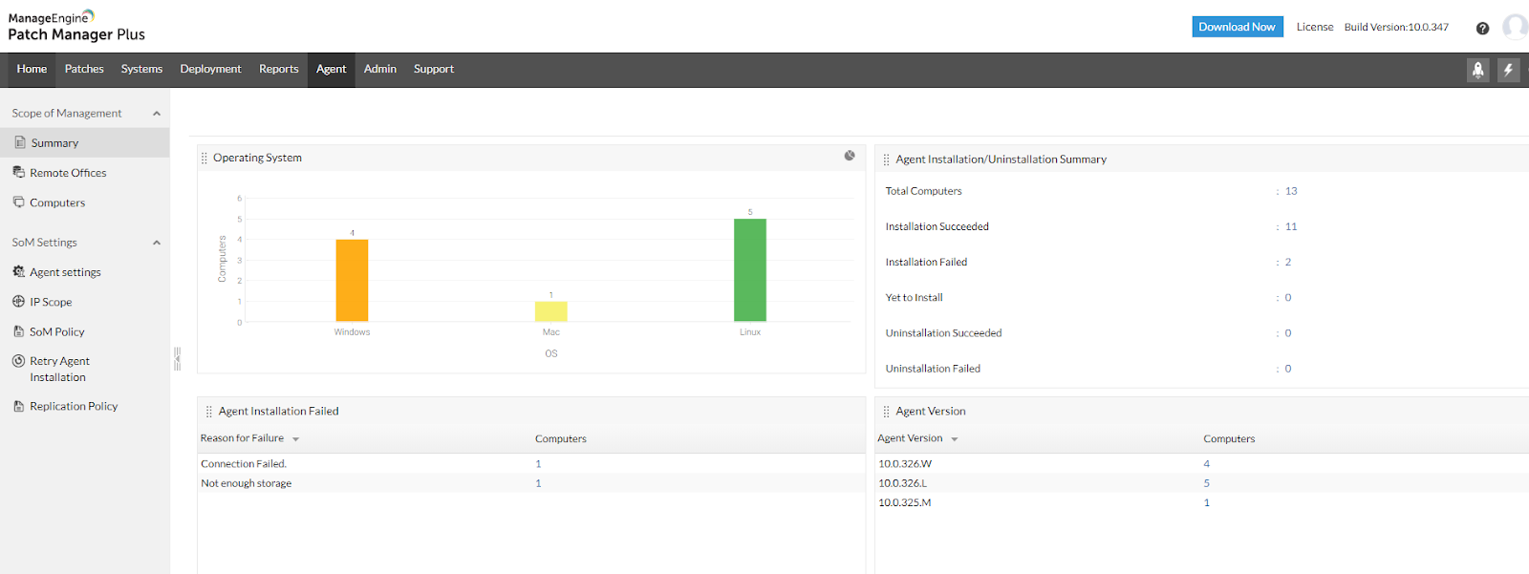Viewport: 1529px width, 574px height.
Task: Sort by Reason for Failure arrow
Action: (296, 439)
